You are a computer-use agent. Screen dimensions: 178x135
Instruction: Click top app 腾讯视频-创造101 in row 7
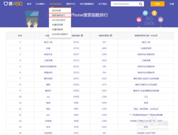[146, 78]
